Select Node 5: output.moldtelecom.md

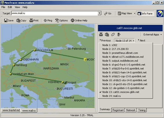(126, 61)
